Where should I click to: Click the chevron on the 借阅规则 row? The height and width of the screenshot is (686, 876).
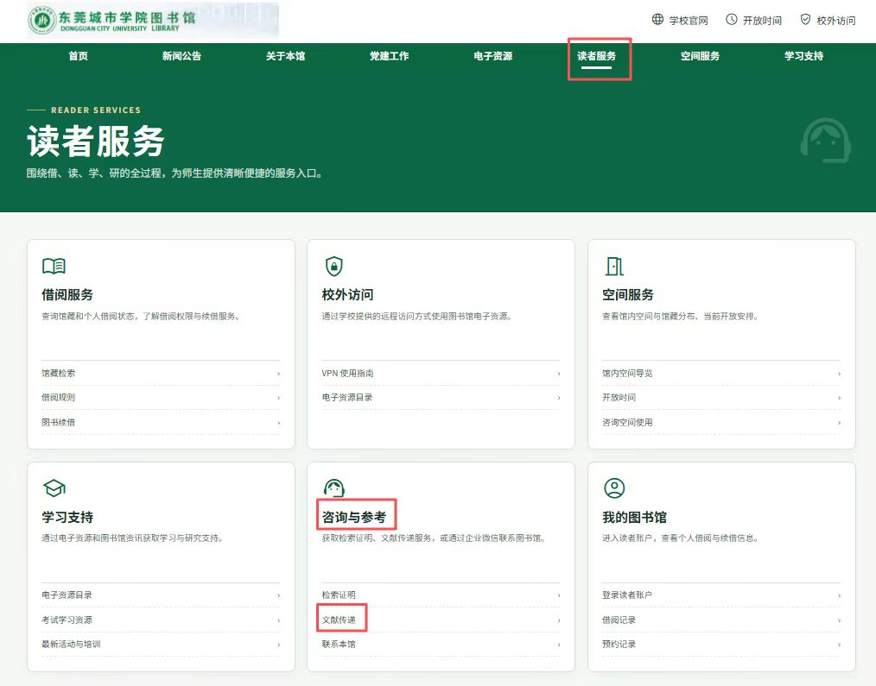(x=279, y=398)
